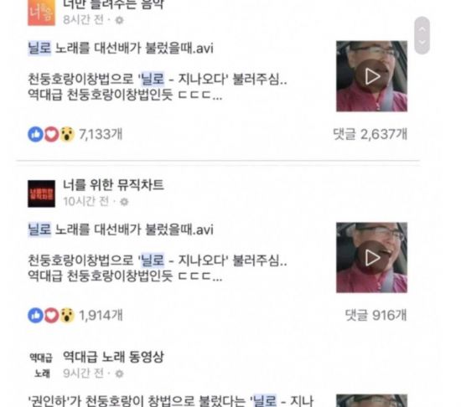Click the 너를 위한 뮤직차트 page avatar
The height and width of the screenshot is (407, 461).
click(x=41, y=193)
